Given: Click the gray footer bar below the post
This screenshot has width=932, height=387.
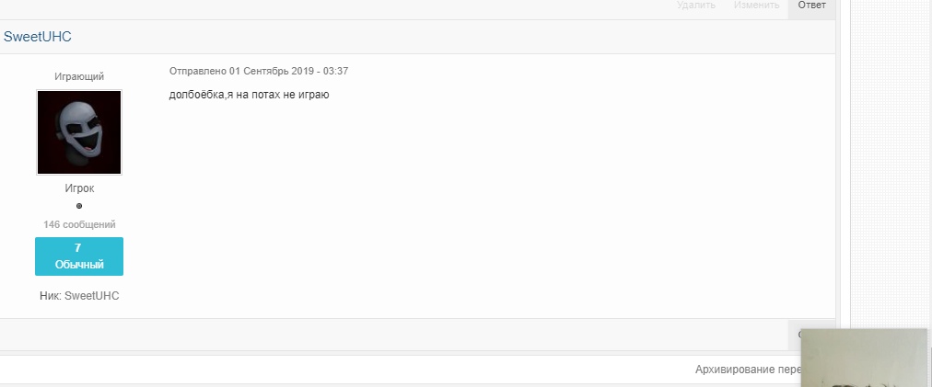Looking at the screenshot, I should click(392, 335).
